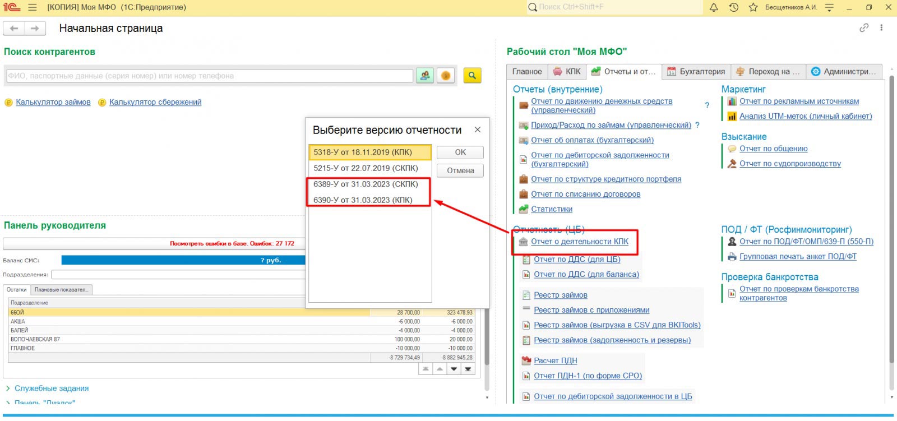Click the add contractor icon beside search field
The image size is (897, 421).
click(x=425, y=75)
